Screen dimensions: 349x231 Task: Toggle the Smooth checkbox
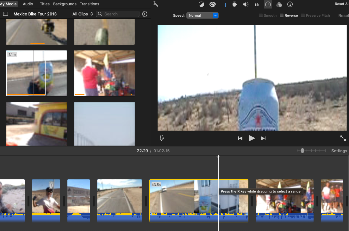261,15
